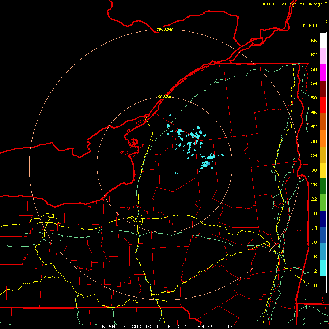This screenshot has width=329, height=329.
Task: Click the light pink 62 kft legend swatch
Action: pyautogui.click(x=323, y=56)
